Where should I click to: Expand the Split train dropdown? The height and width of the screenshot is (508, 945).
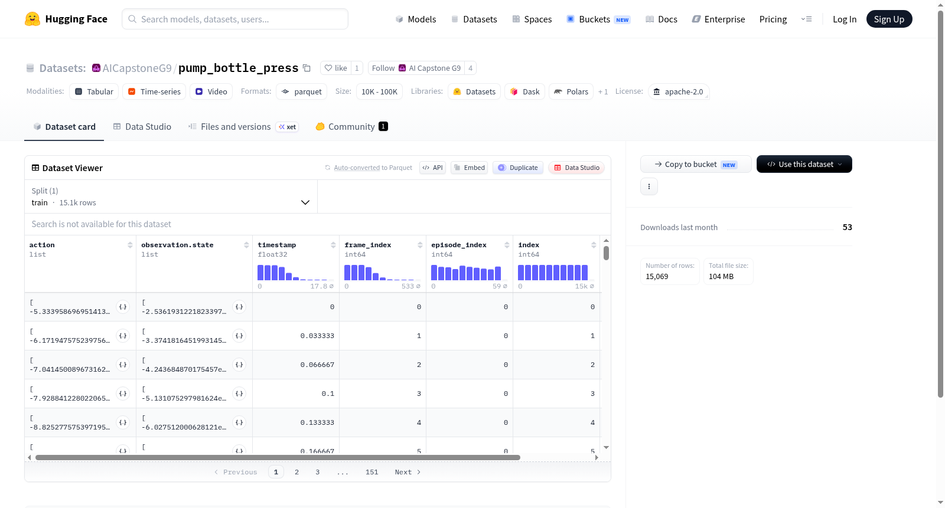(x=171, y=196)
